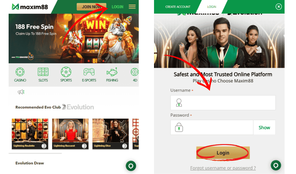Click LOGIN in the home header
Screen dimensions: 296x174
click(117, 7)
